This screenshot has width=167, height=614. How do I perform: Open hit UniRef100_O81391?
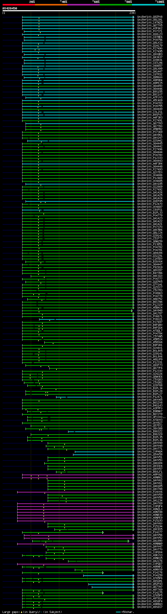click(150, 20)
